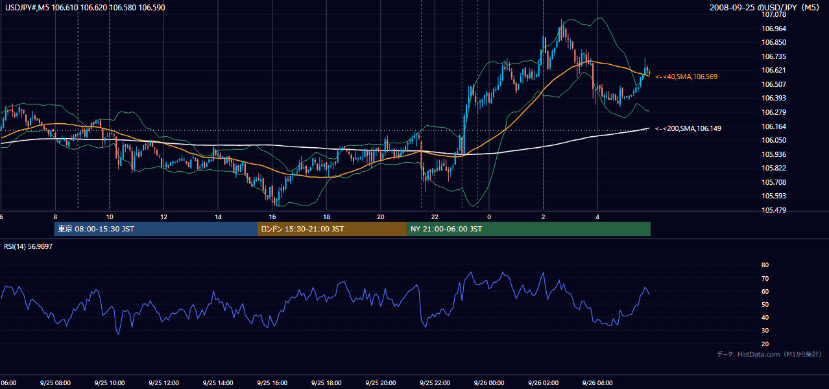Click RSI level 60 on axis

[765, 291]
